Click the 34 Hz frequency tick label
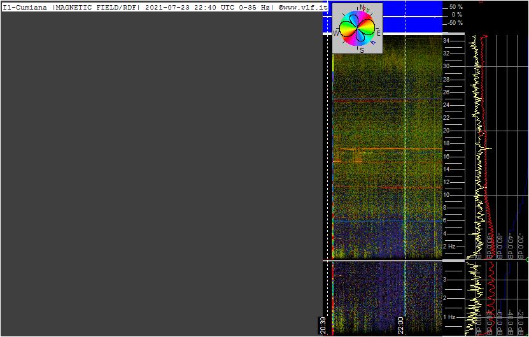 click(446, 41)
